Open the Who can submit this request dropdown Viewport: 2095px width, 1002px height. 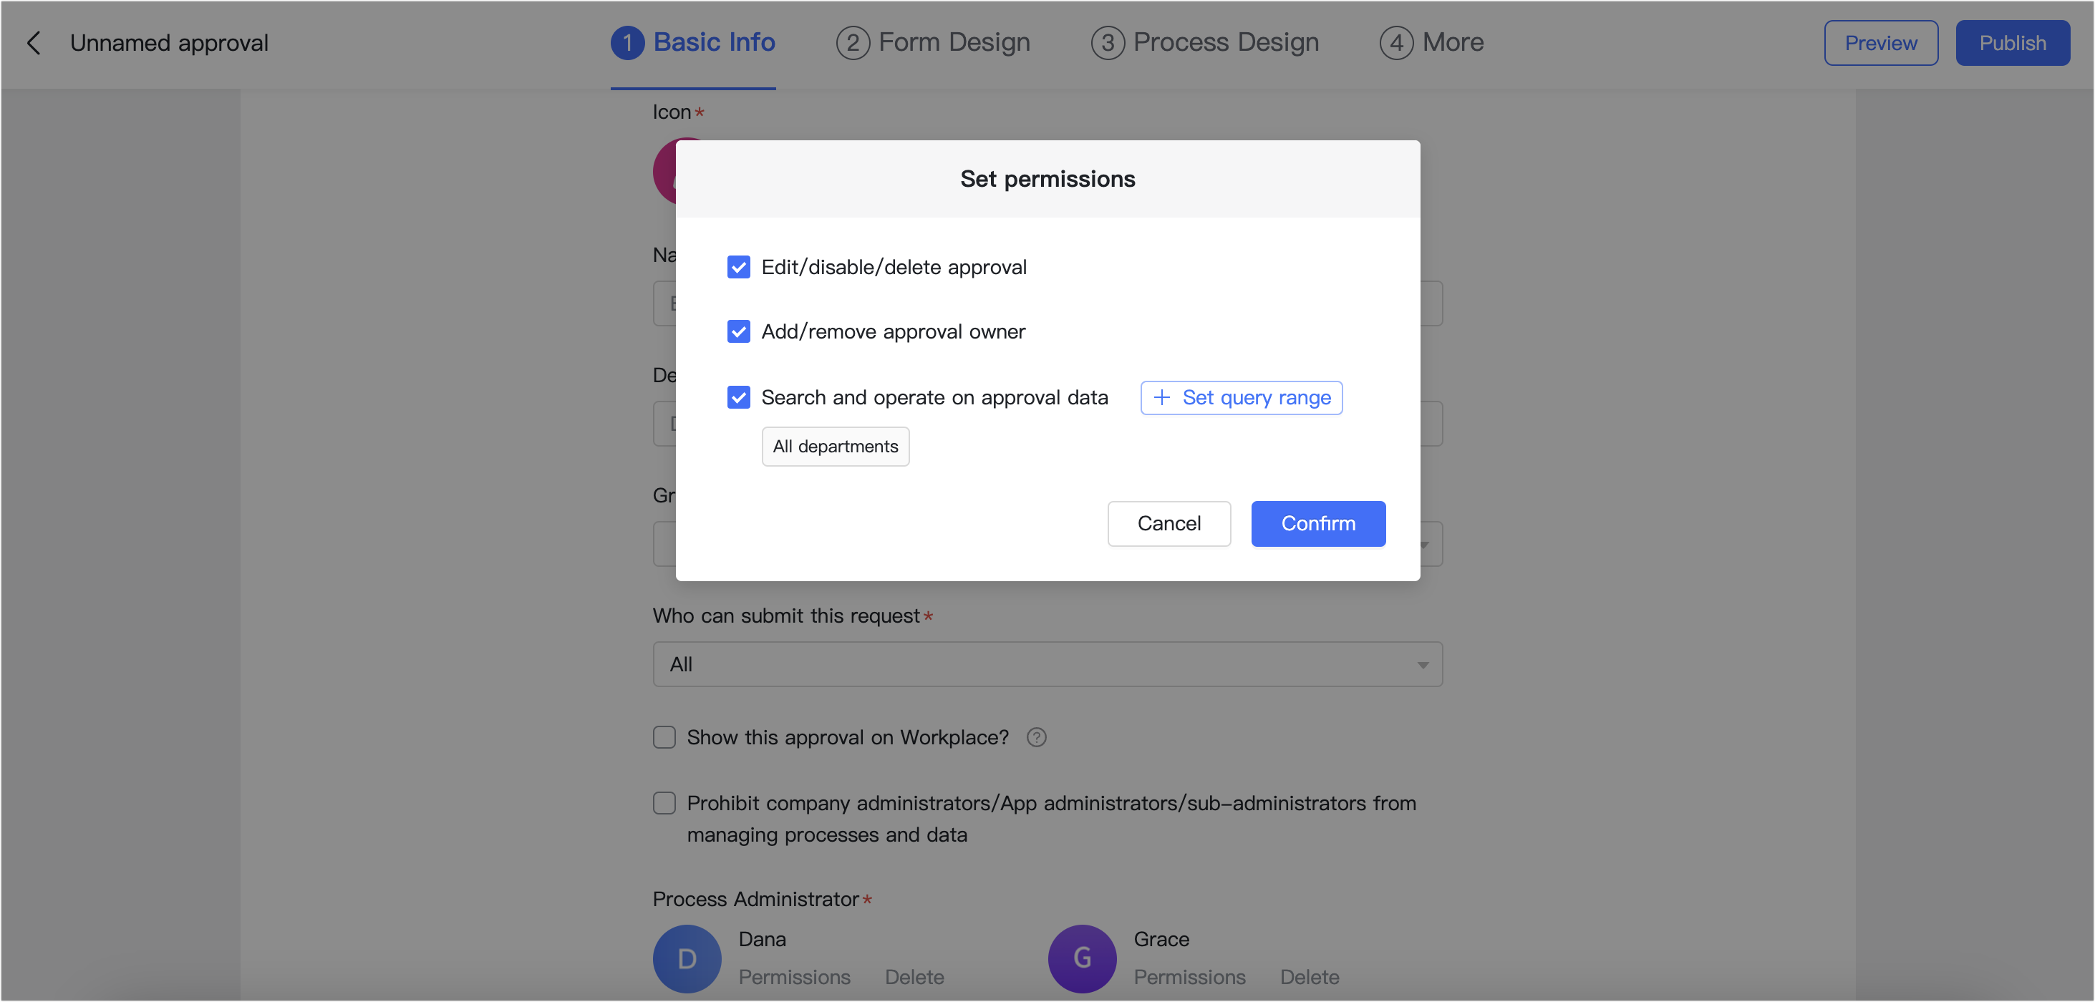coord(1047,664)
